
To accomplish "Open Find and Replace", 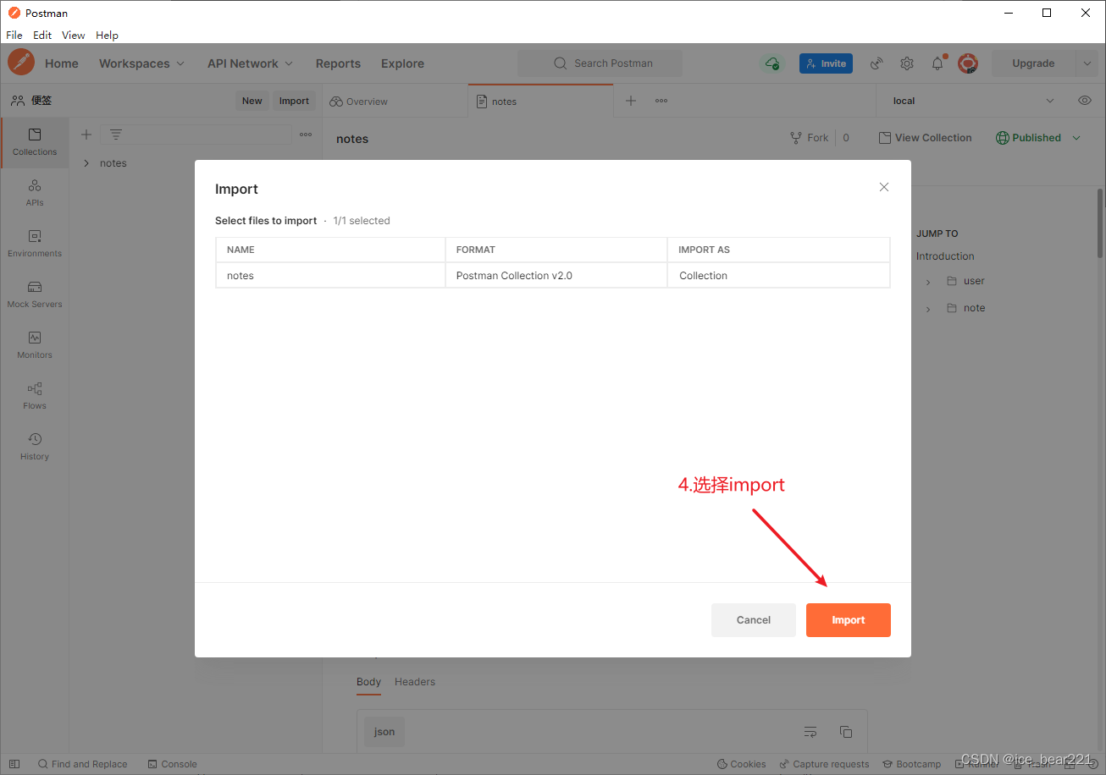I will 82,764.
